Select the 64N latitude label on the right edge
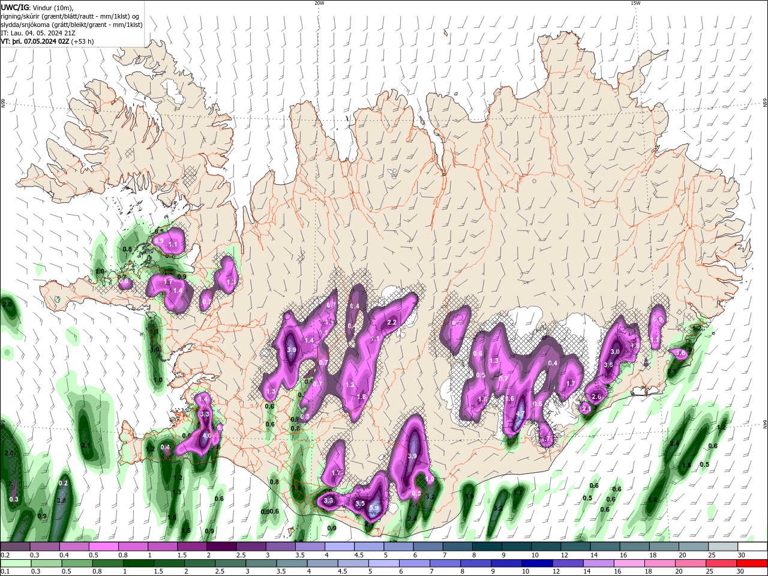This screenshot has width=768, height=576. pos(765,424)
